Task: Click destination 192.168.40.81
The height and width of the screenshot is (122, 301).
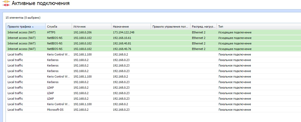Action: (122, 43)
